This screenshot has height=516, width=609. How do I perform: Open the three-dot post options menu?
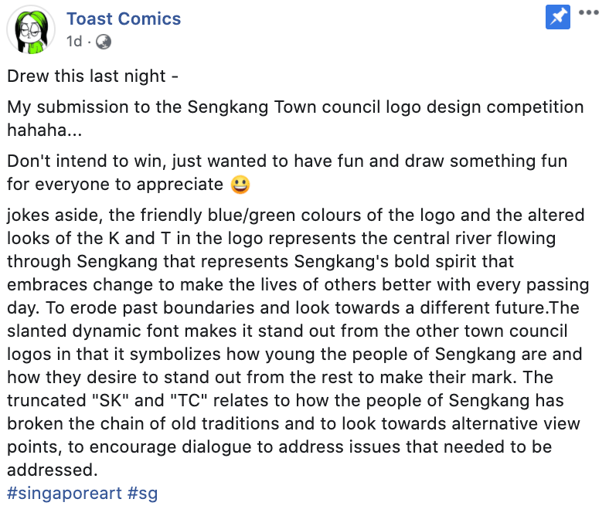pyautogui.click(x=590, y=13)
